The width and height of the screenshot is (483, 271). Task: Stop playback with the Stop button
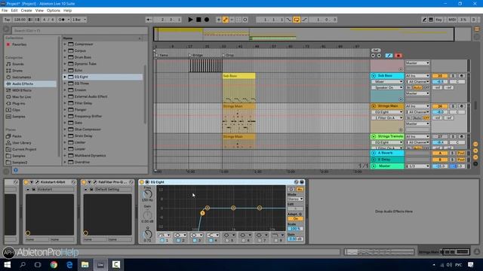[x=198, y=20]
